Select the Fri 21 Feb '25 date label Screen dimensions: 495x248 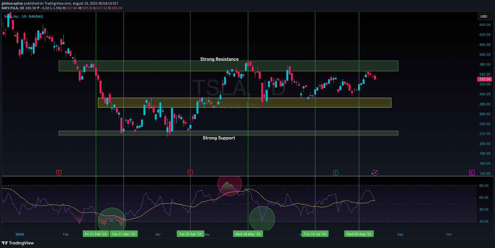[96, 234]
